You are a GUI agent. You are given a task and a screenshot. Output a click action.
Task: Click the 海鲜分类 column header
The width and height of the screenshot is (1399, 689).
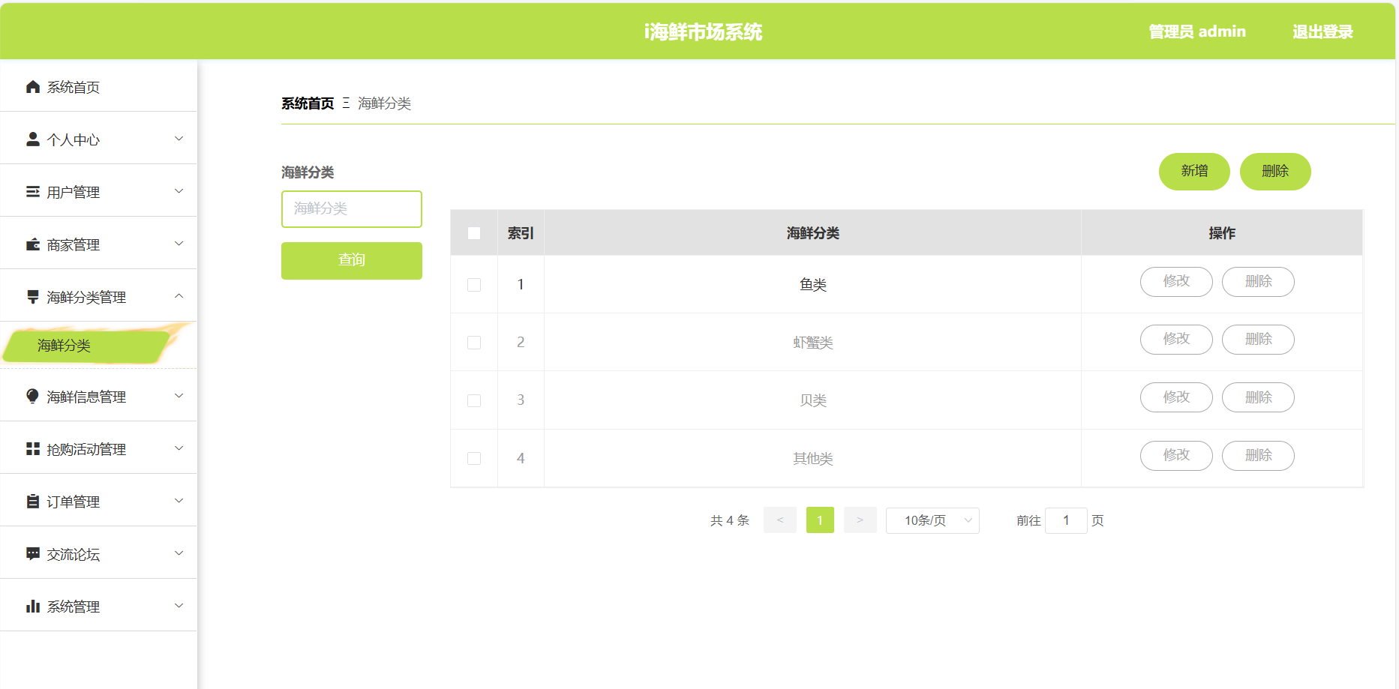pos(812,233)
